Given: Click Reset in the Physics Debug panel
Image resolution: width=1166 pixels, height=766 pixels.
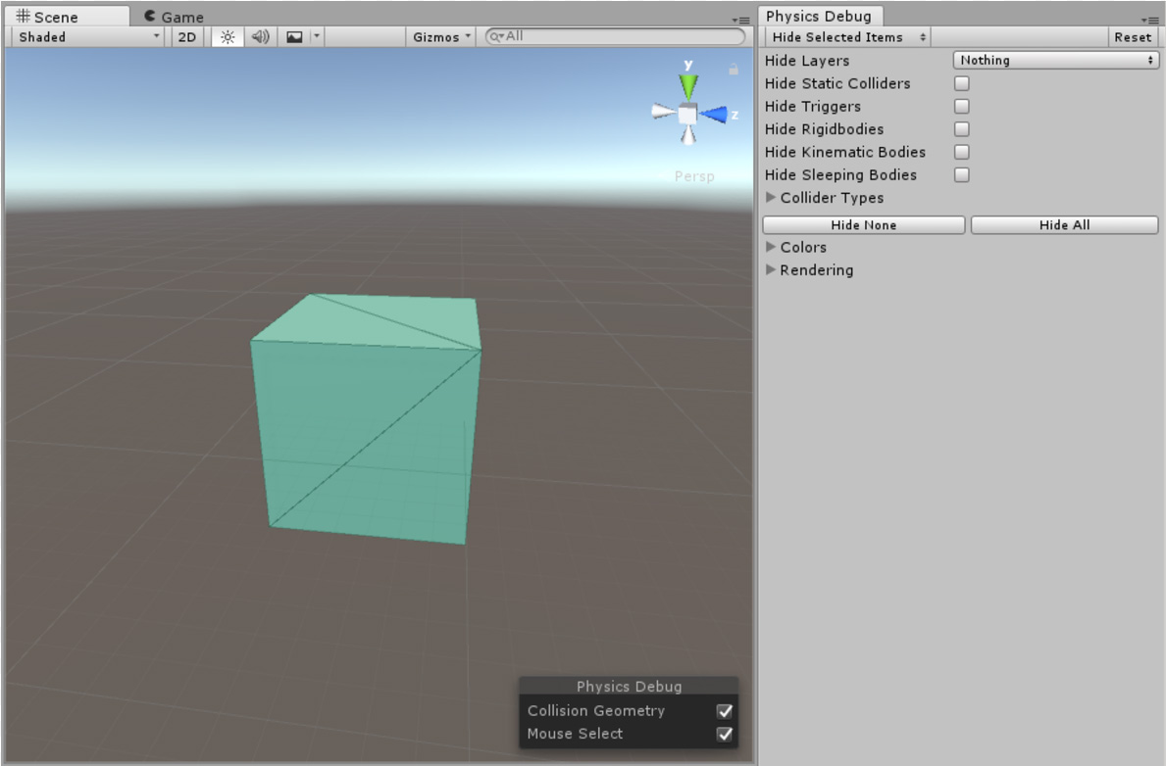Looking at the screenshot, I should point(1133,37).
